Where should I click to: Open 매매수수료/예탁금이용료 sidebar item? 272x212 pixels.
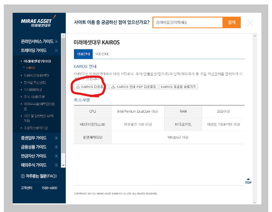(x=39, y=107)
